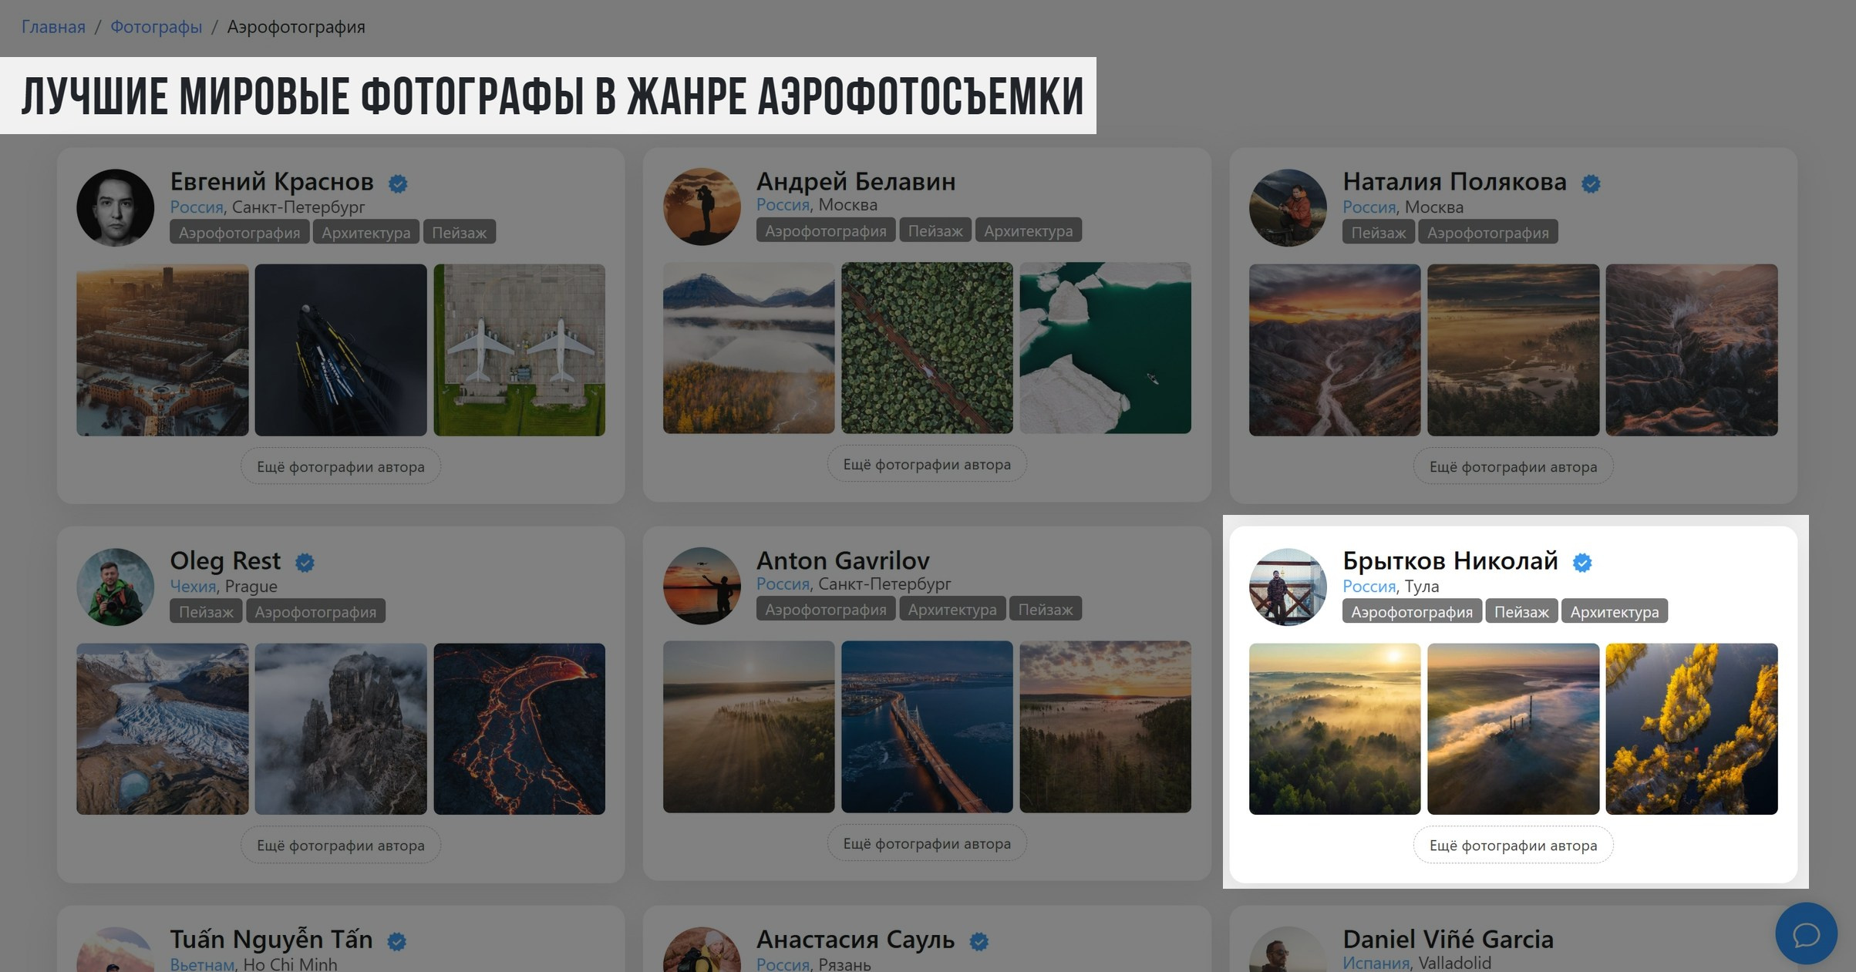This screenshot has height=972, width=1856.
Task: Open Брытков Николай's avatar
Action: coord(1288,587)
